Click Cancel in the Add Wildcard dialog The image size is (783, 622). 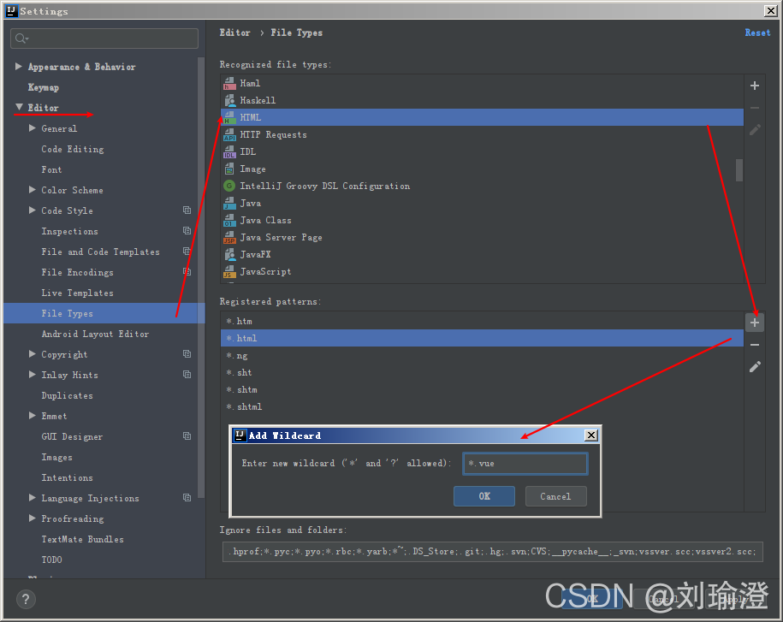tap(555, 496)
